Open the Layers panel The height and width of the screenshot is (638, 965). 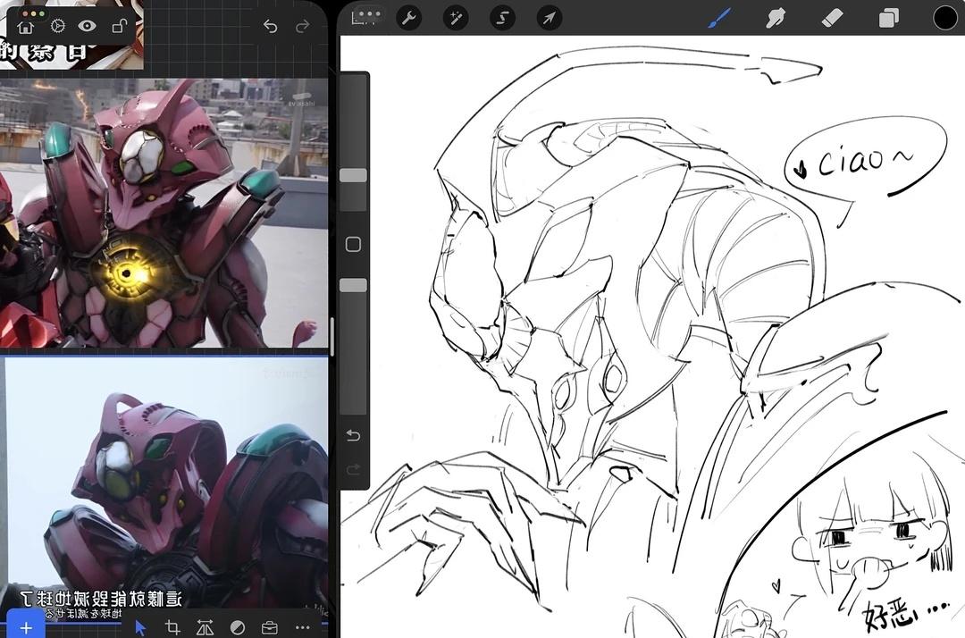pos(888,18)
